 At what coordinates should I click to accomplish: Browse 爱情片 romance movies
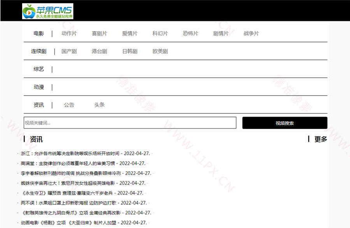130,33
